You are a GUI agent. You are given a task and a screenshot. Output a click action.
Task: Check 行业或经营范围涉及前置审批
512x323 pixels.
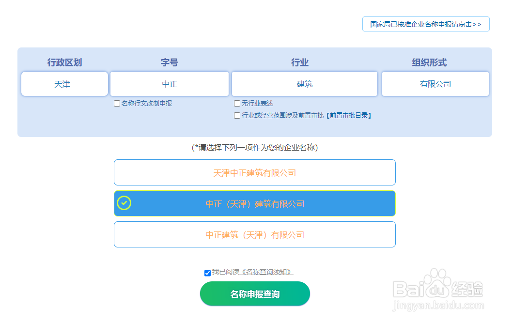click(237, 115)
